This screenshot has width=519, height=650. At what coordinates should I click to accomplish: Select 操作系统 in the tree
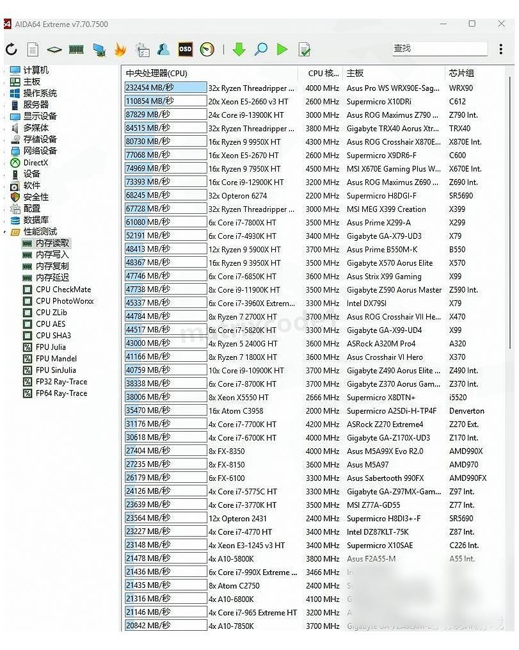click(x=40, y=93)
